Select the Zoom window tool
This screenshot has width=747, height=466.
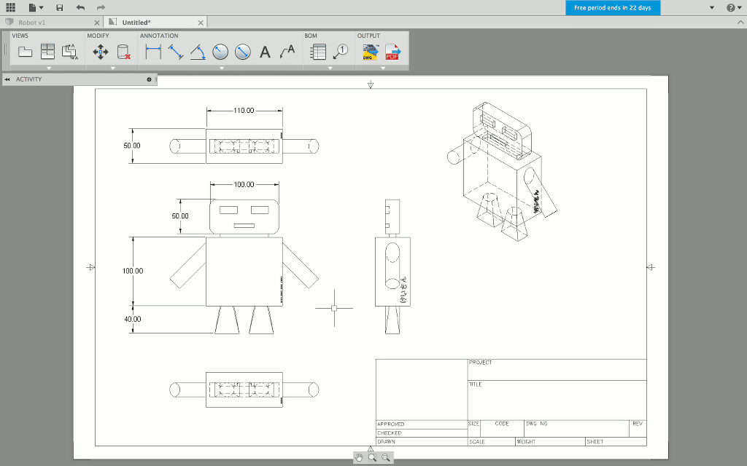click(373, 457)
